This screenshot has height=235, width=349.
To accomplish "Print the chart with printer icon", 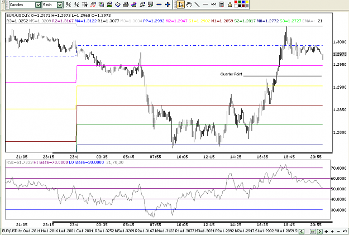I will coord(126,4).
